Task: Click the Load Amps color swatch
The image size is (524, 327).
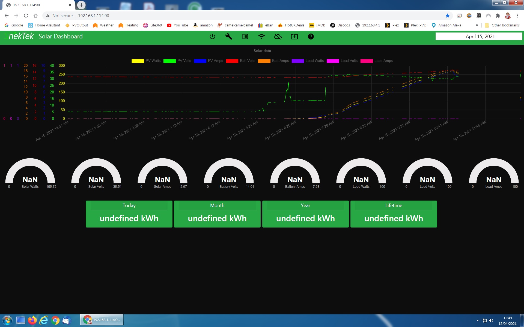Action: 366,61
